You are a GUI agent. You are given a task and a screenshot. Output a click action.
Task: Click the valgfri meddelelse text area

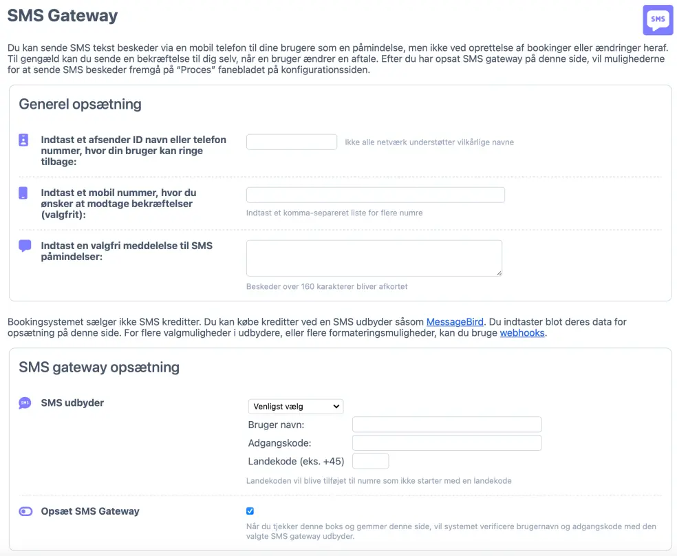click(374, 258)
